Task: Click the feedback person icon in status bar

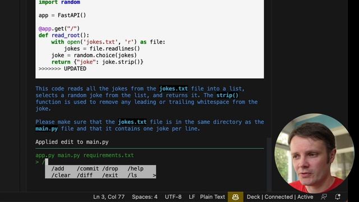Action: (x=324, y=197)
